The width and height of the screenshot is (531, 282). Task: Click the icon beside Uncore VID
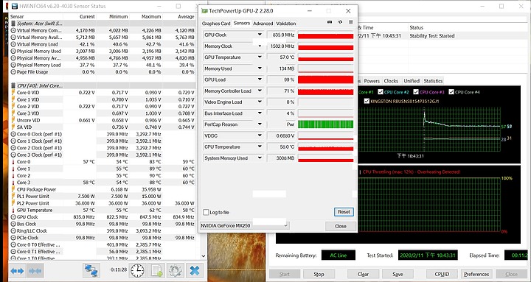pyautogui.click(x=13, y=120)
